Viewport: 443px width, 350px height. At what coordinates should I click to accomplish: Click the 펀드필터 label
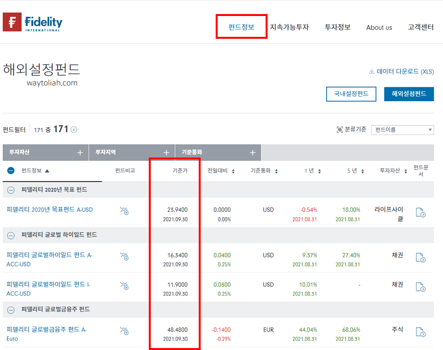click(x=14, y=129)
